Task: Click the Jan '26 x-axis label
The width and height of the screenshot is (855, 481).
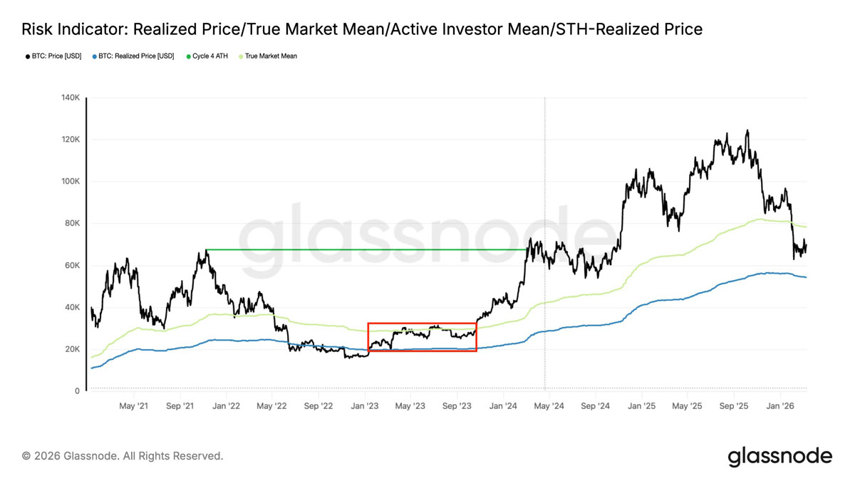Action: click(x=779, y=406)
